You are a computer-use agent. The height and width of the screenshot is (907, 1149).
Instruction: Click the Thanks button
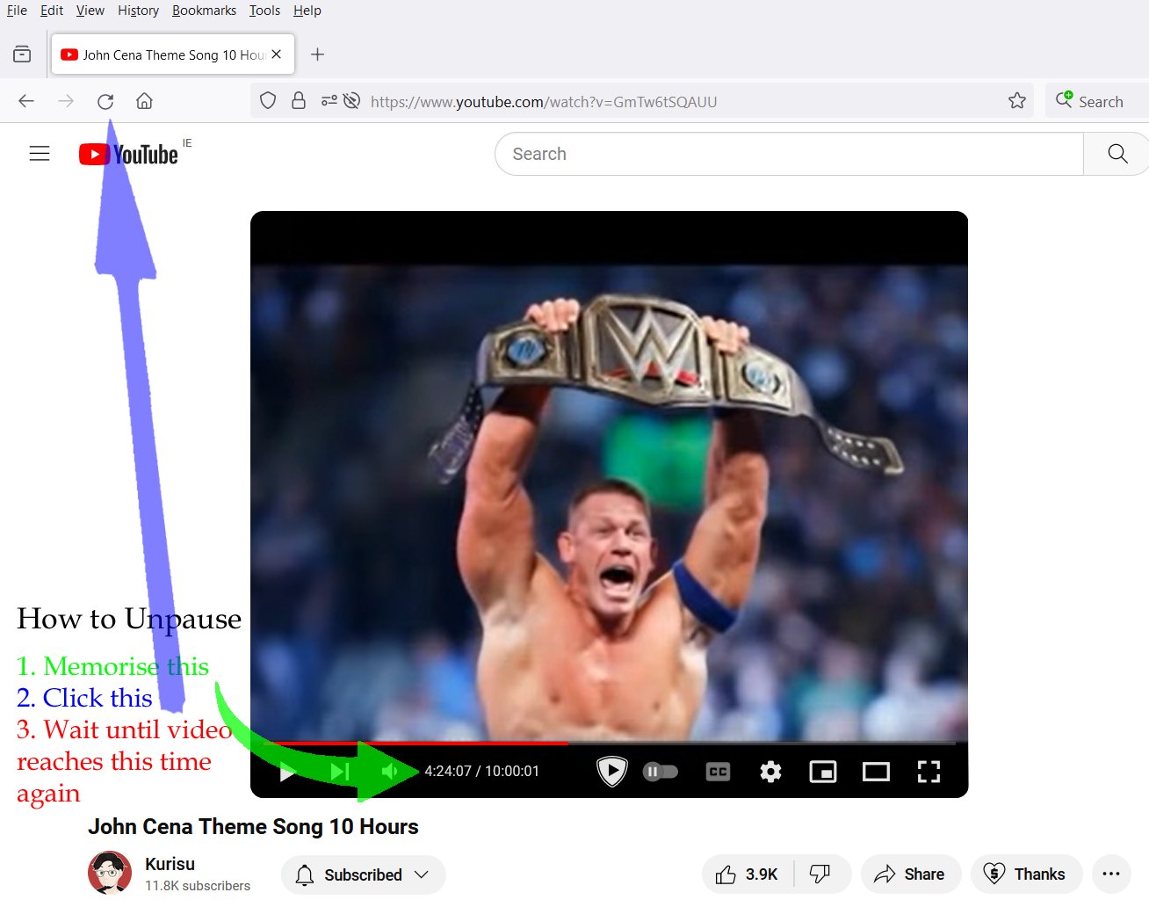(x=1025, y=874)
